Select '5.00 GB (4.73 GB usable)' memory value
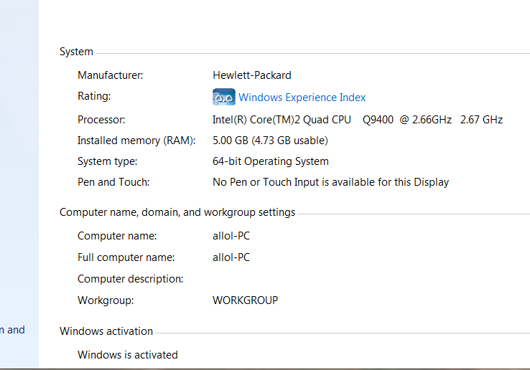530x370 pixels. click(270, 141)
